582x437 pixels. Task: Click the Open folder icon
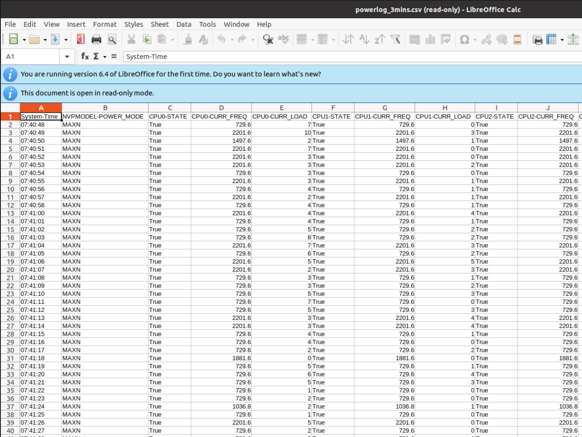[34, 39]
